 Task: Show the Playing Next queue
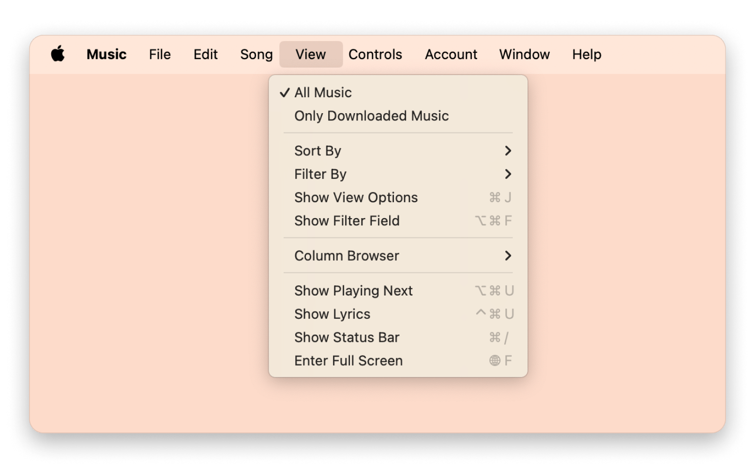[353, 291]
